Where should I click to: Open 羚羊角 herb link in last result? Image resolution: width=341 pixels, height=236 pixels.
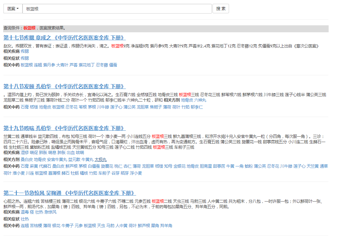[x=166, y=226]
